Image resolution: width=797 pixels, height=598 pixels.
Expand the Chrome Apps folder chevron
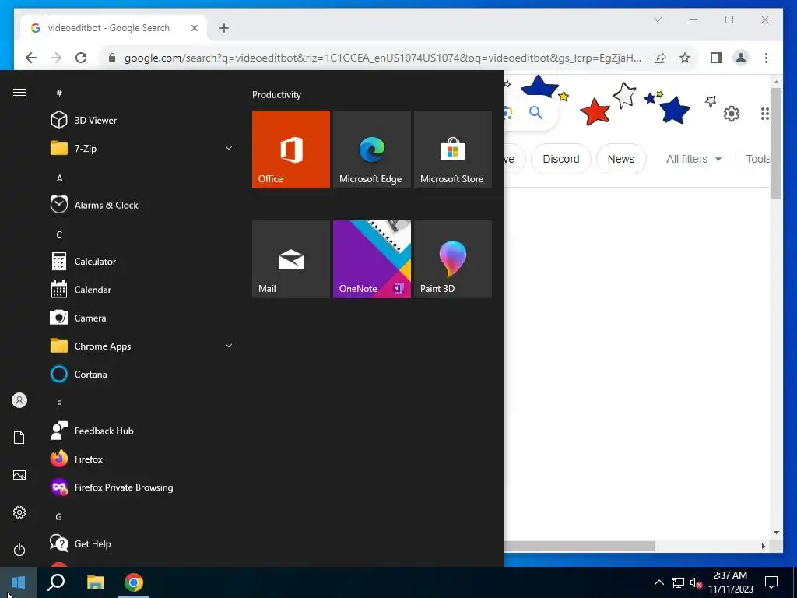click(x=229, y=346)
